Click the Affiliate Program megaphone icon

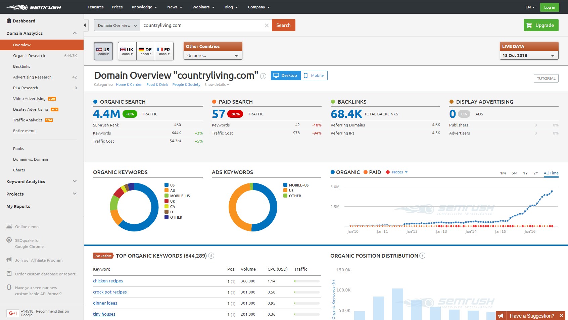point(9,260)
